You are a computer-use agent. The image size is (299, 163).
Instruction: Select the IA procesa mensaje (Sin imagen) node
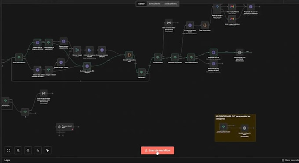click(87, 66)
